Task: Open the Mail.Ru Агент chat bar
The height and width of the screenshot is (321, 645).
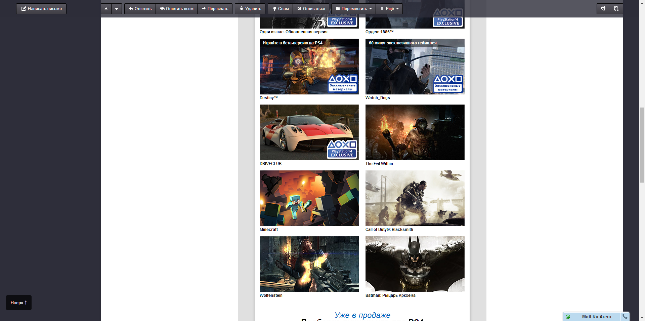Action: pos(596,317)
